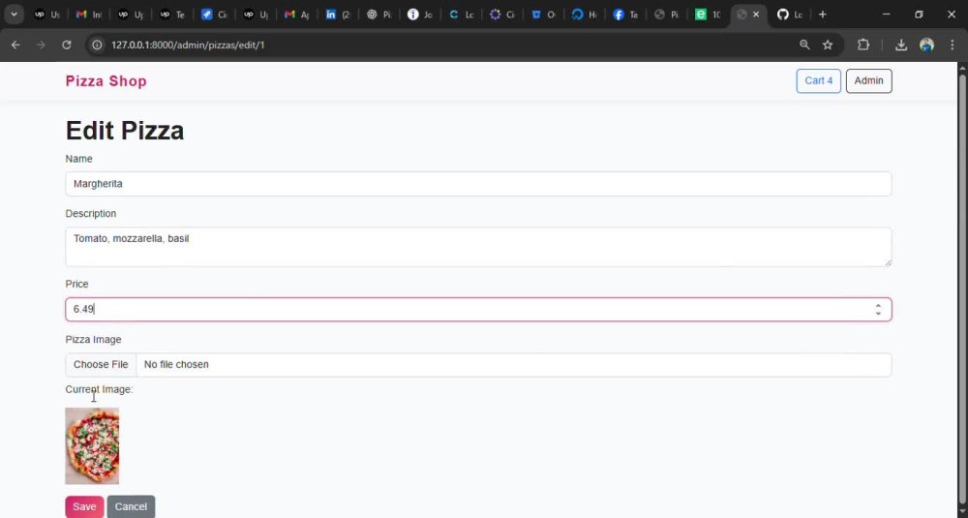Viewport: 968px width, 518px height.
Task: Switch to the Upwork tab labeled 'Te'
Action: point(171,15)
